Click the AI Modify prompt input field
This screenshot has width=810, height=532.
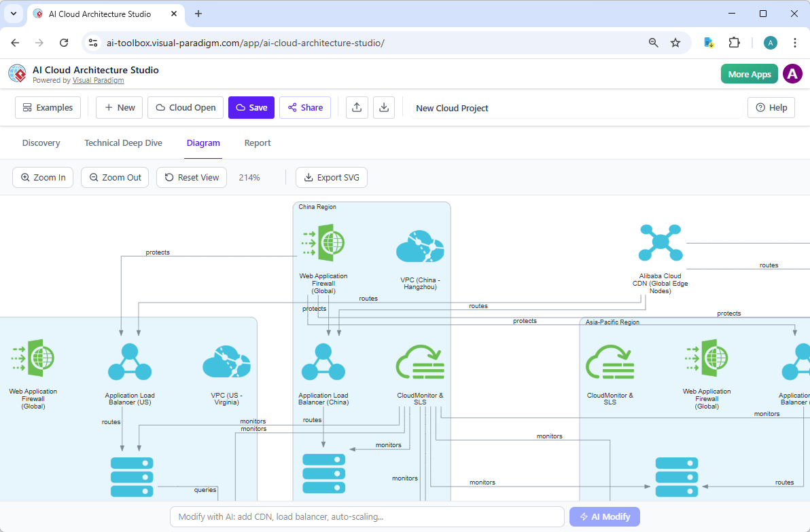pos(367,516)
